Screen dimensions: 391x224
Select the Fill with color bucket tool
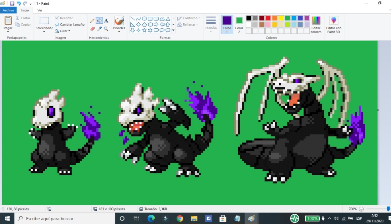99,21
